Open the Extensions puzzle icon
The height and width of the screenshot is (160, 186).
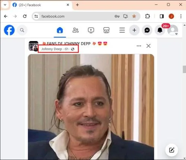click(x=147, y=16)
